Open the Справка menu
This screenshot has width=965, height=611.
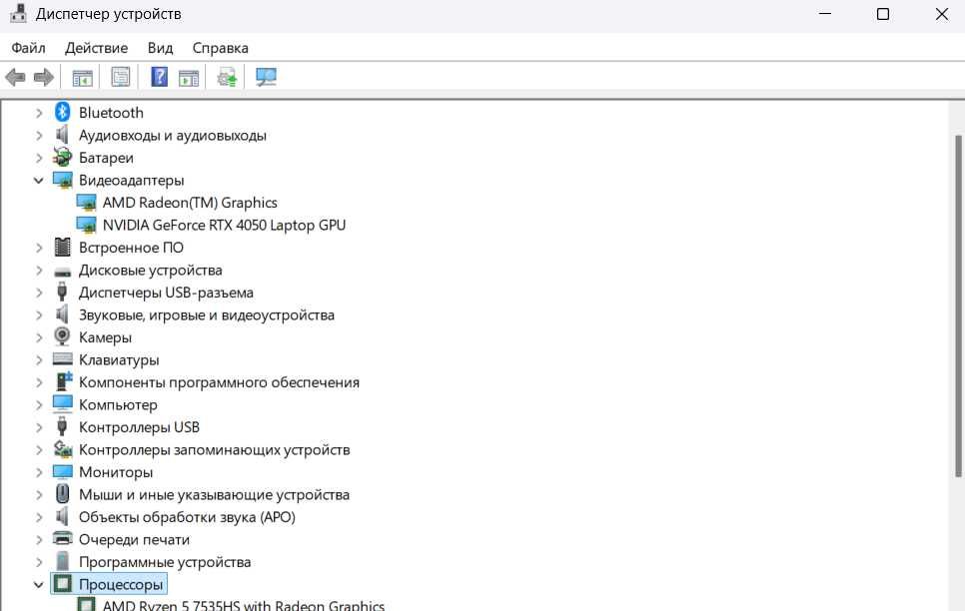point(221,48)
